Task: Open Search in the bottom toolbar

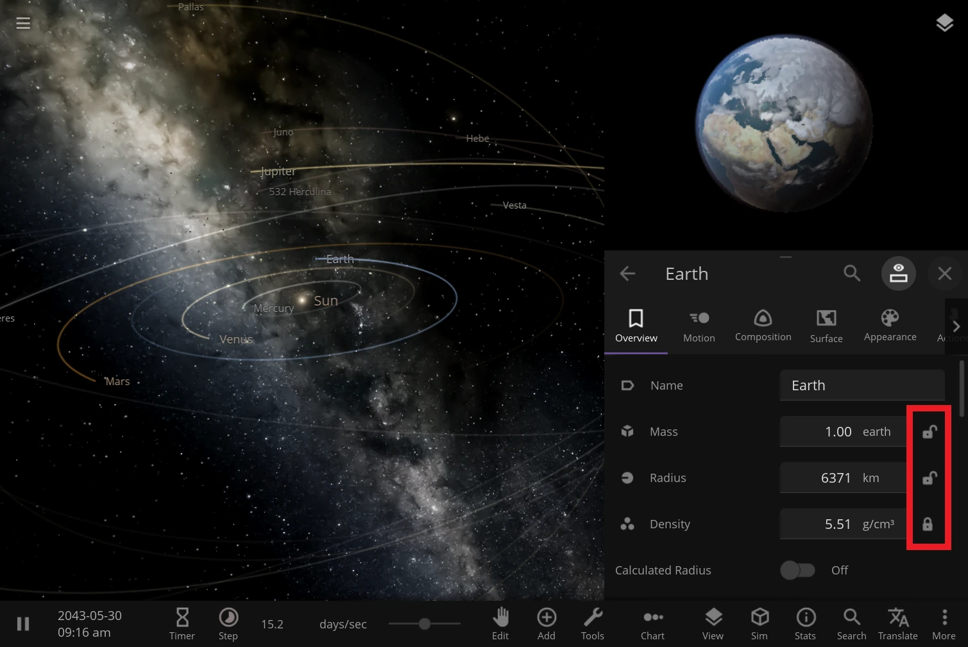Action: 852,624
